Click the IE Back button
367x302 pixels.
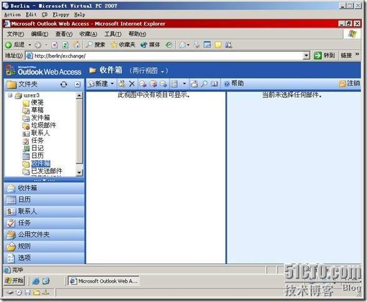pyautogui.click(x=15, y=44)
